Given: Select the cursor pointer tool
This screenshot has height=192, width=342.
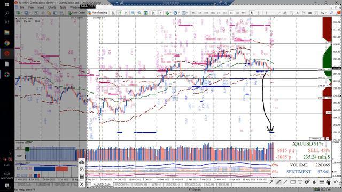Looking at the screenshot, I should coord(252,13).
